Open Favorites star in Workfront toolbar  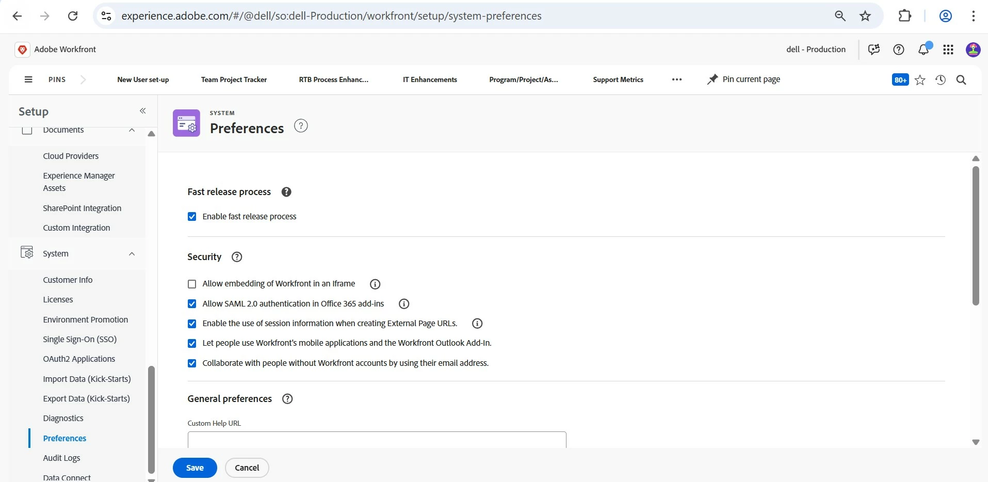point(920,80)
